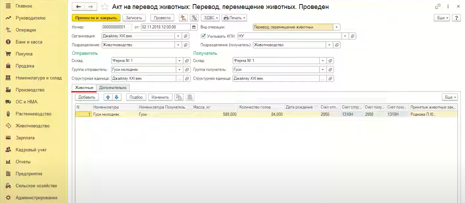Click into the Номер input field
The height and width of the screenshot is (203, 465).
[117, 27]
